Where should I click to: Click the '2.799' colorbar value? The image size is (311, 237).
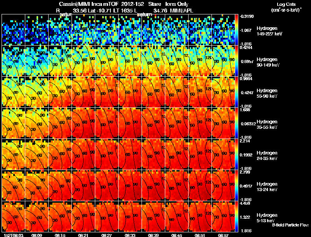(x=245, y=172)
